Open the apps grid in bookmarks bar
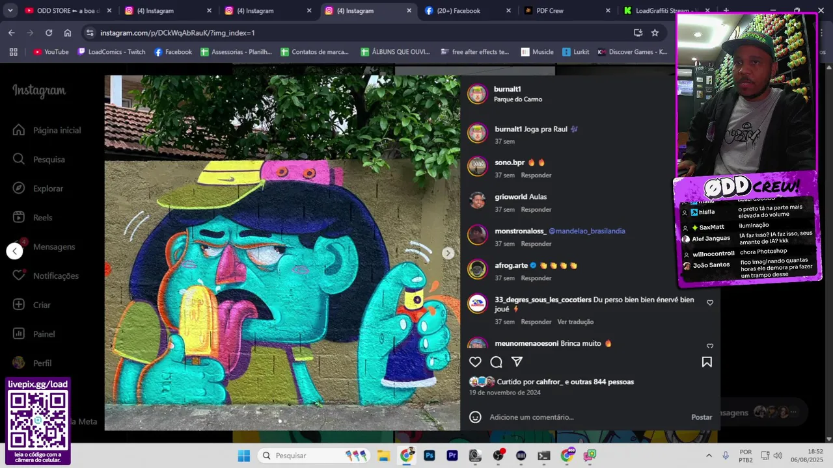The image size is (833, 468). (13, 52)
